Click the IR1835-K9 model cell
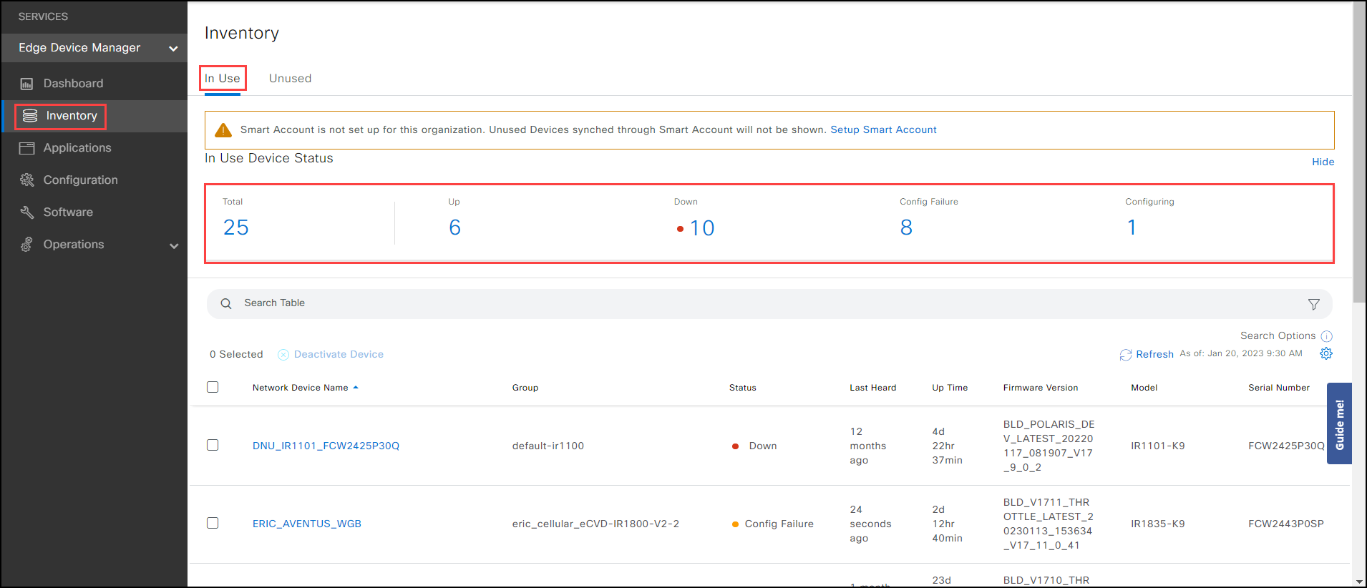 point(1157,524)
